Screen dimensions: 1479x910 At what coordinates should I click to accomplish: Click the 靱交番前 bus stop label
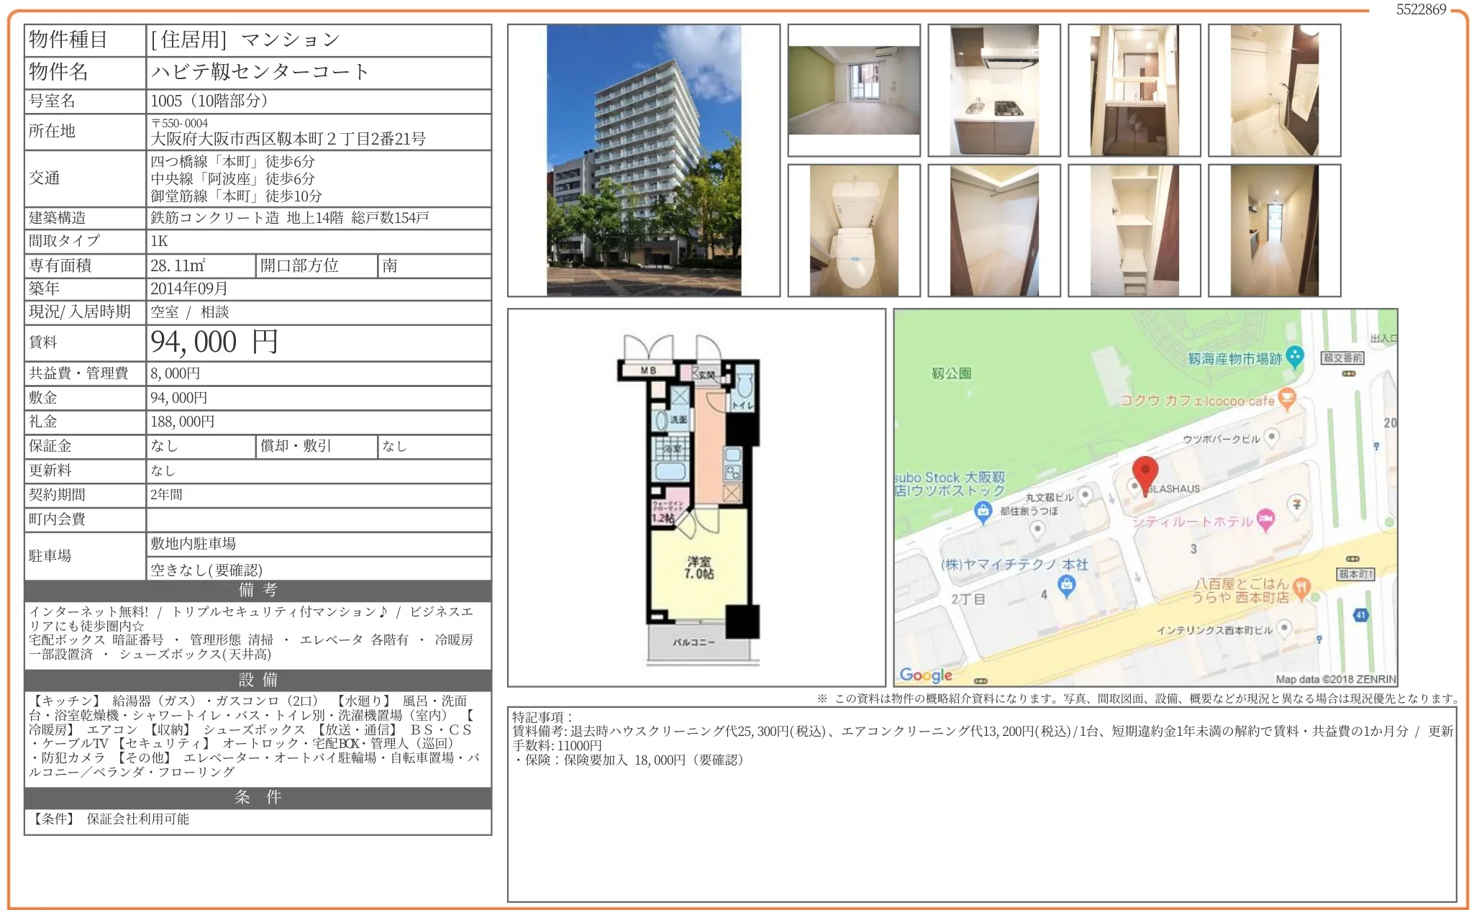pos(1342,358)
